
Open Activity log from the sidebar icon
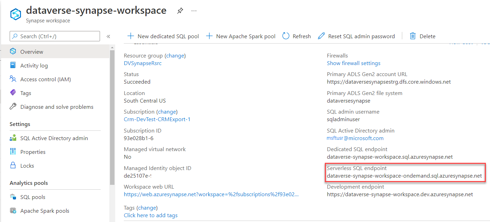(x=13, y=65)
